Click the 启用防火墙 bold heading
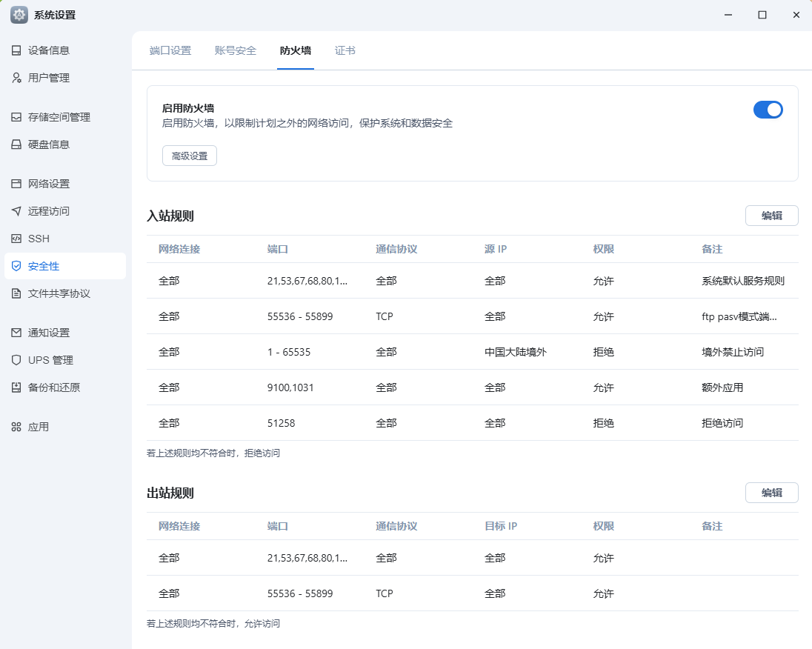 (188, 108)
